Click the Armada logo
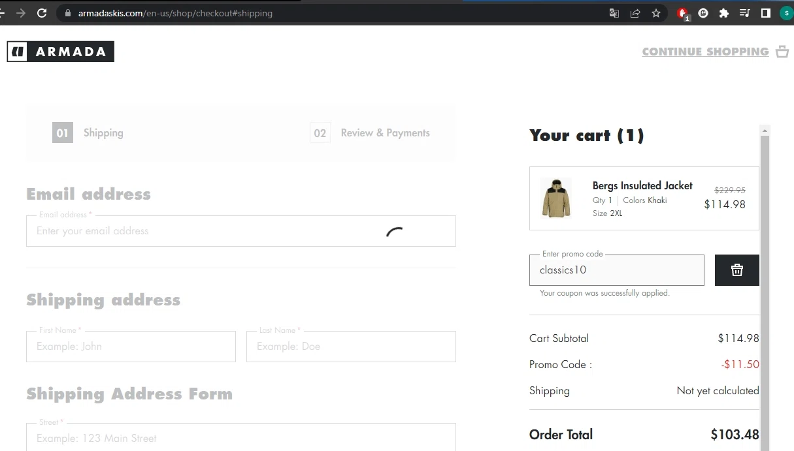The width and height of the screenshot is (794, 451). tap(61, 52)
